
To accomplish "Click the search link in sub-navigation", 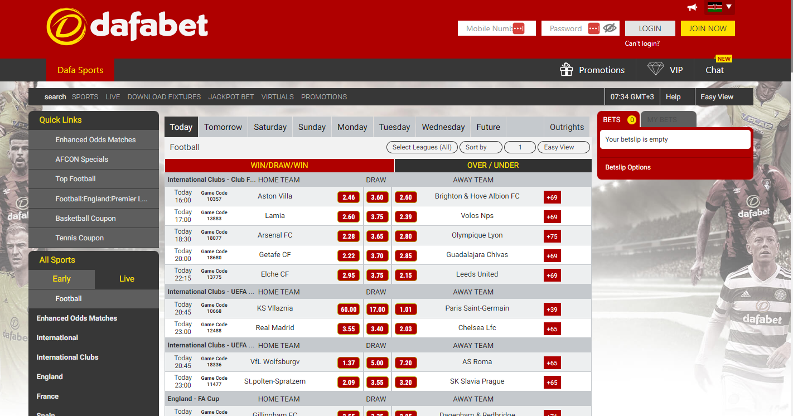I will point(55,96).
